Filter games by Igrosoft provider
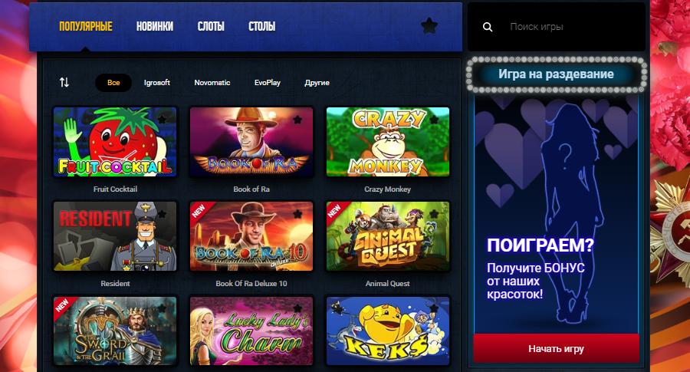This screenshot has width=690, height=372. point(156,82)
